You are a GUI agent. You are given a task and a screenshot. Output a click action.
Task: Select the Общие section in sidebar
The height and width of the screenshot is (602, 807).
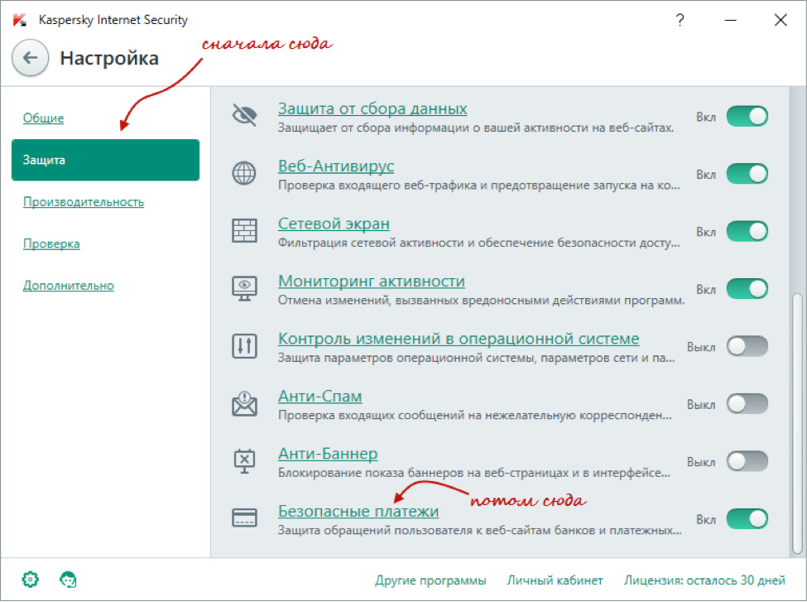point(43,118)
